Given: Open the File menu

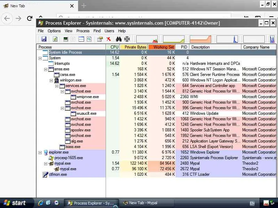Looking at the screenshot, I should [41, 31].
